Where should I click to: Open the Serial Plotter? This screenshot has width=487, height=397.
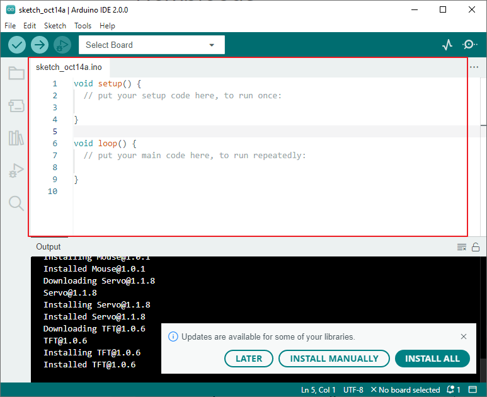pos(447,45)
